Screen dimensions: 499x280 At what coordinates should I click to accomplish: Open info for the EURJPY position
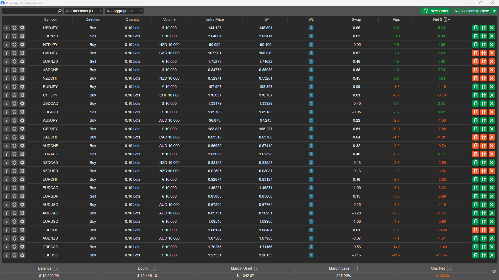pyautogui.click(x=7, y=87)
